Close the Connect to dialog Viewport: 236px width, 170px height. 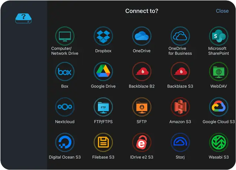point(222,11)
